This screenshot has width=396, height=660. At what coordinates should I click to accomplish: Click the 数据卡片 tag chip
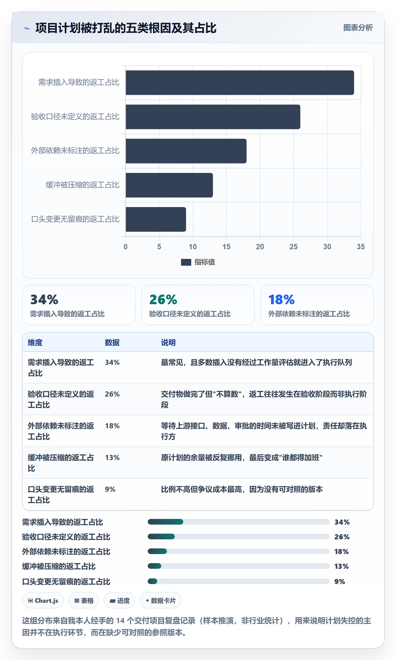point(161,601)
